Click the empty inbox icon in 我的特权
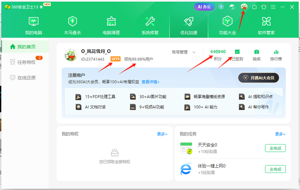Viewport: 300px width, 190px height. 115,152
